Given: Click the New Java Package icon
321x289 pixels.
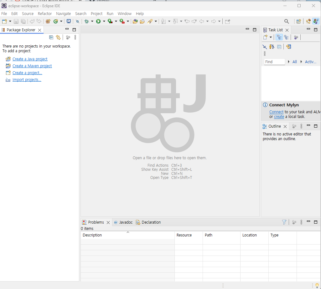Looking at the screenshot, I should click(48, 21).
